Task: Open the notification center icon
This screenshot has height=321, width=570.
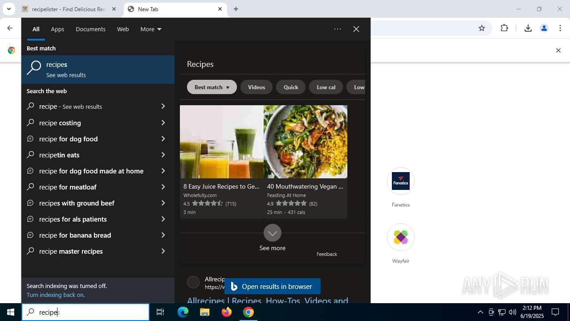Action: click(x=555, y=312)
